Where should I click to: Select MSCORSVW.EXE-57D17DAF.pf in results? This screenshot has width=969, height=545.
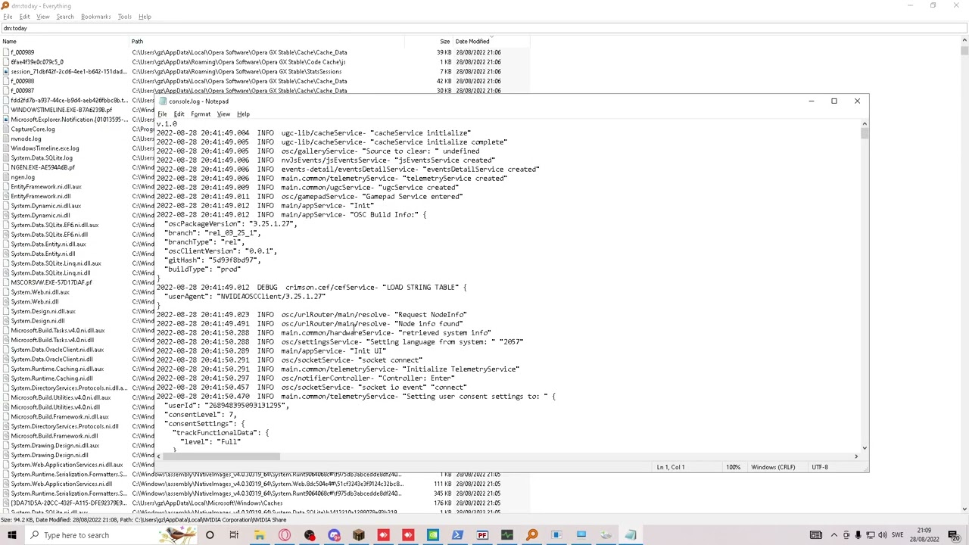pos(51,282)
